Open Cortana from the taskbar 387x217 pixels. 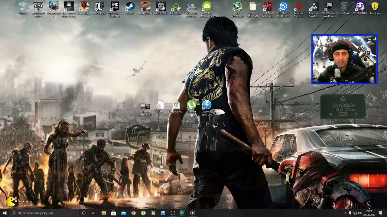click(x=84, y=213)
